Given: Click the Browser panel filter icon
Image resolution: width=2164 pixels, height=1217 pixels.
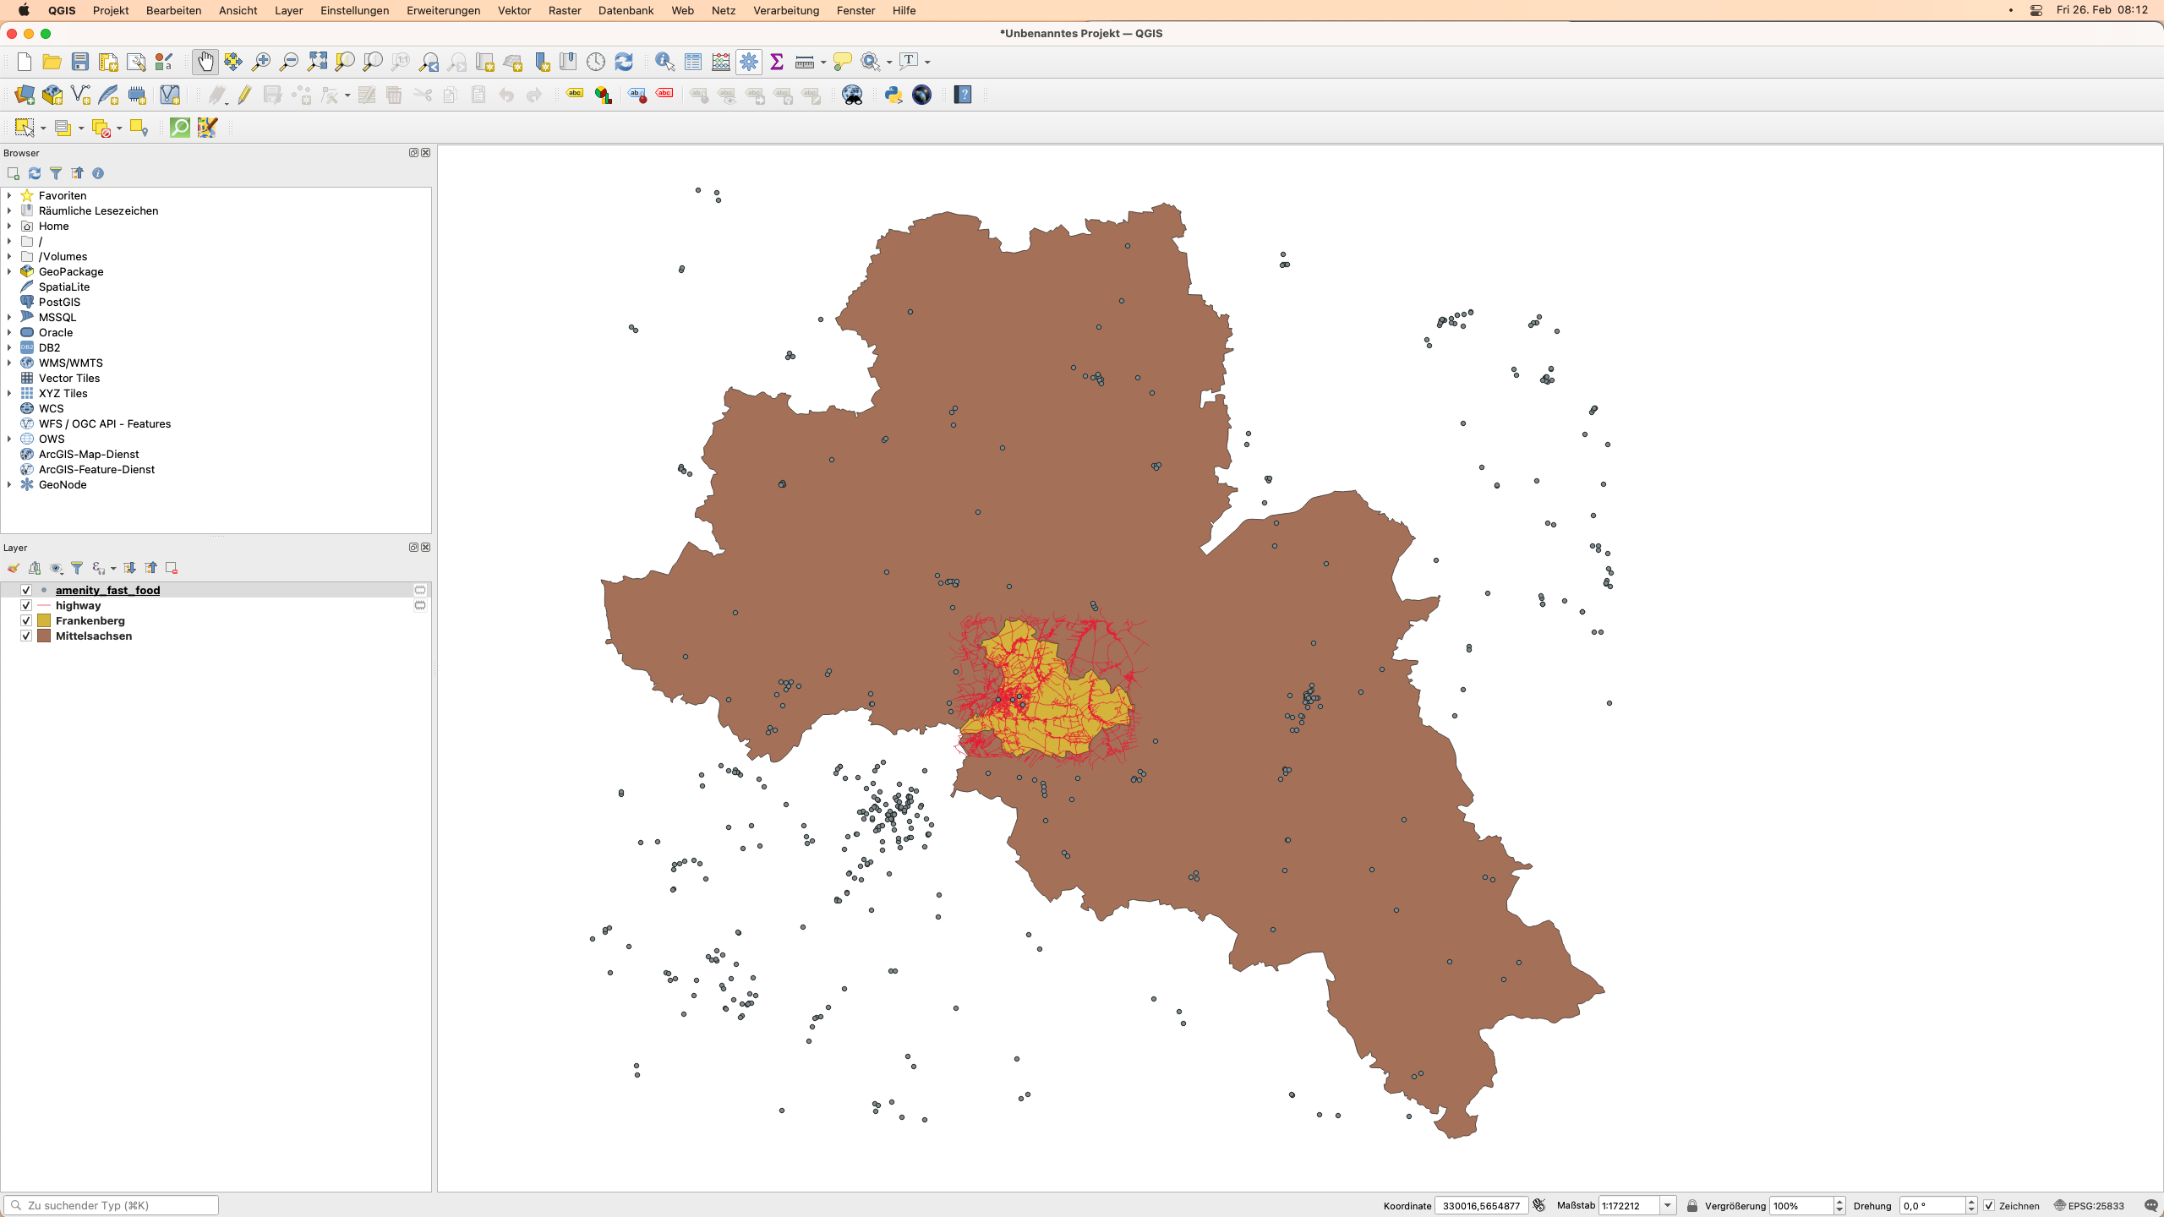Looking at the screenshot, I should [56, 173].
